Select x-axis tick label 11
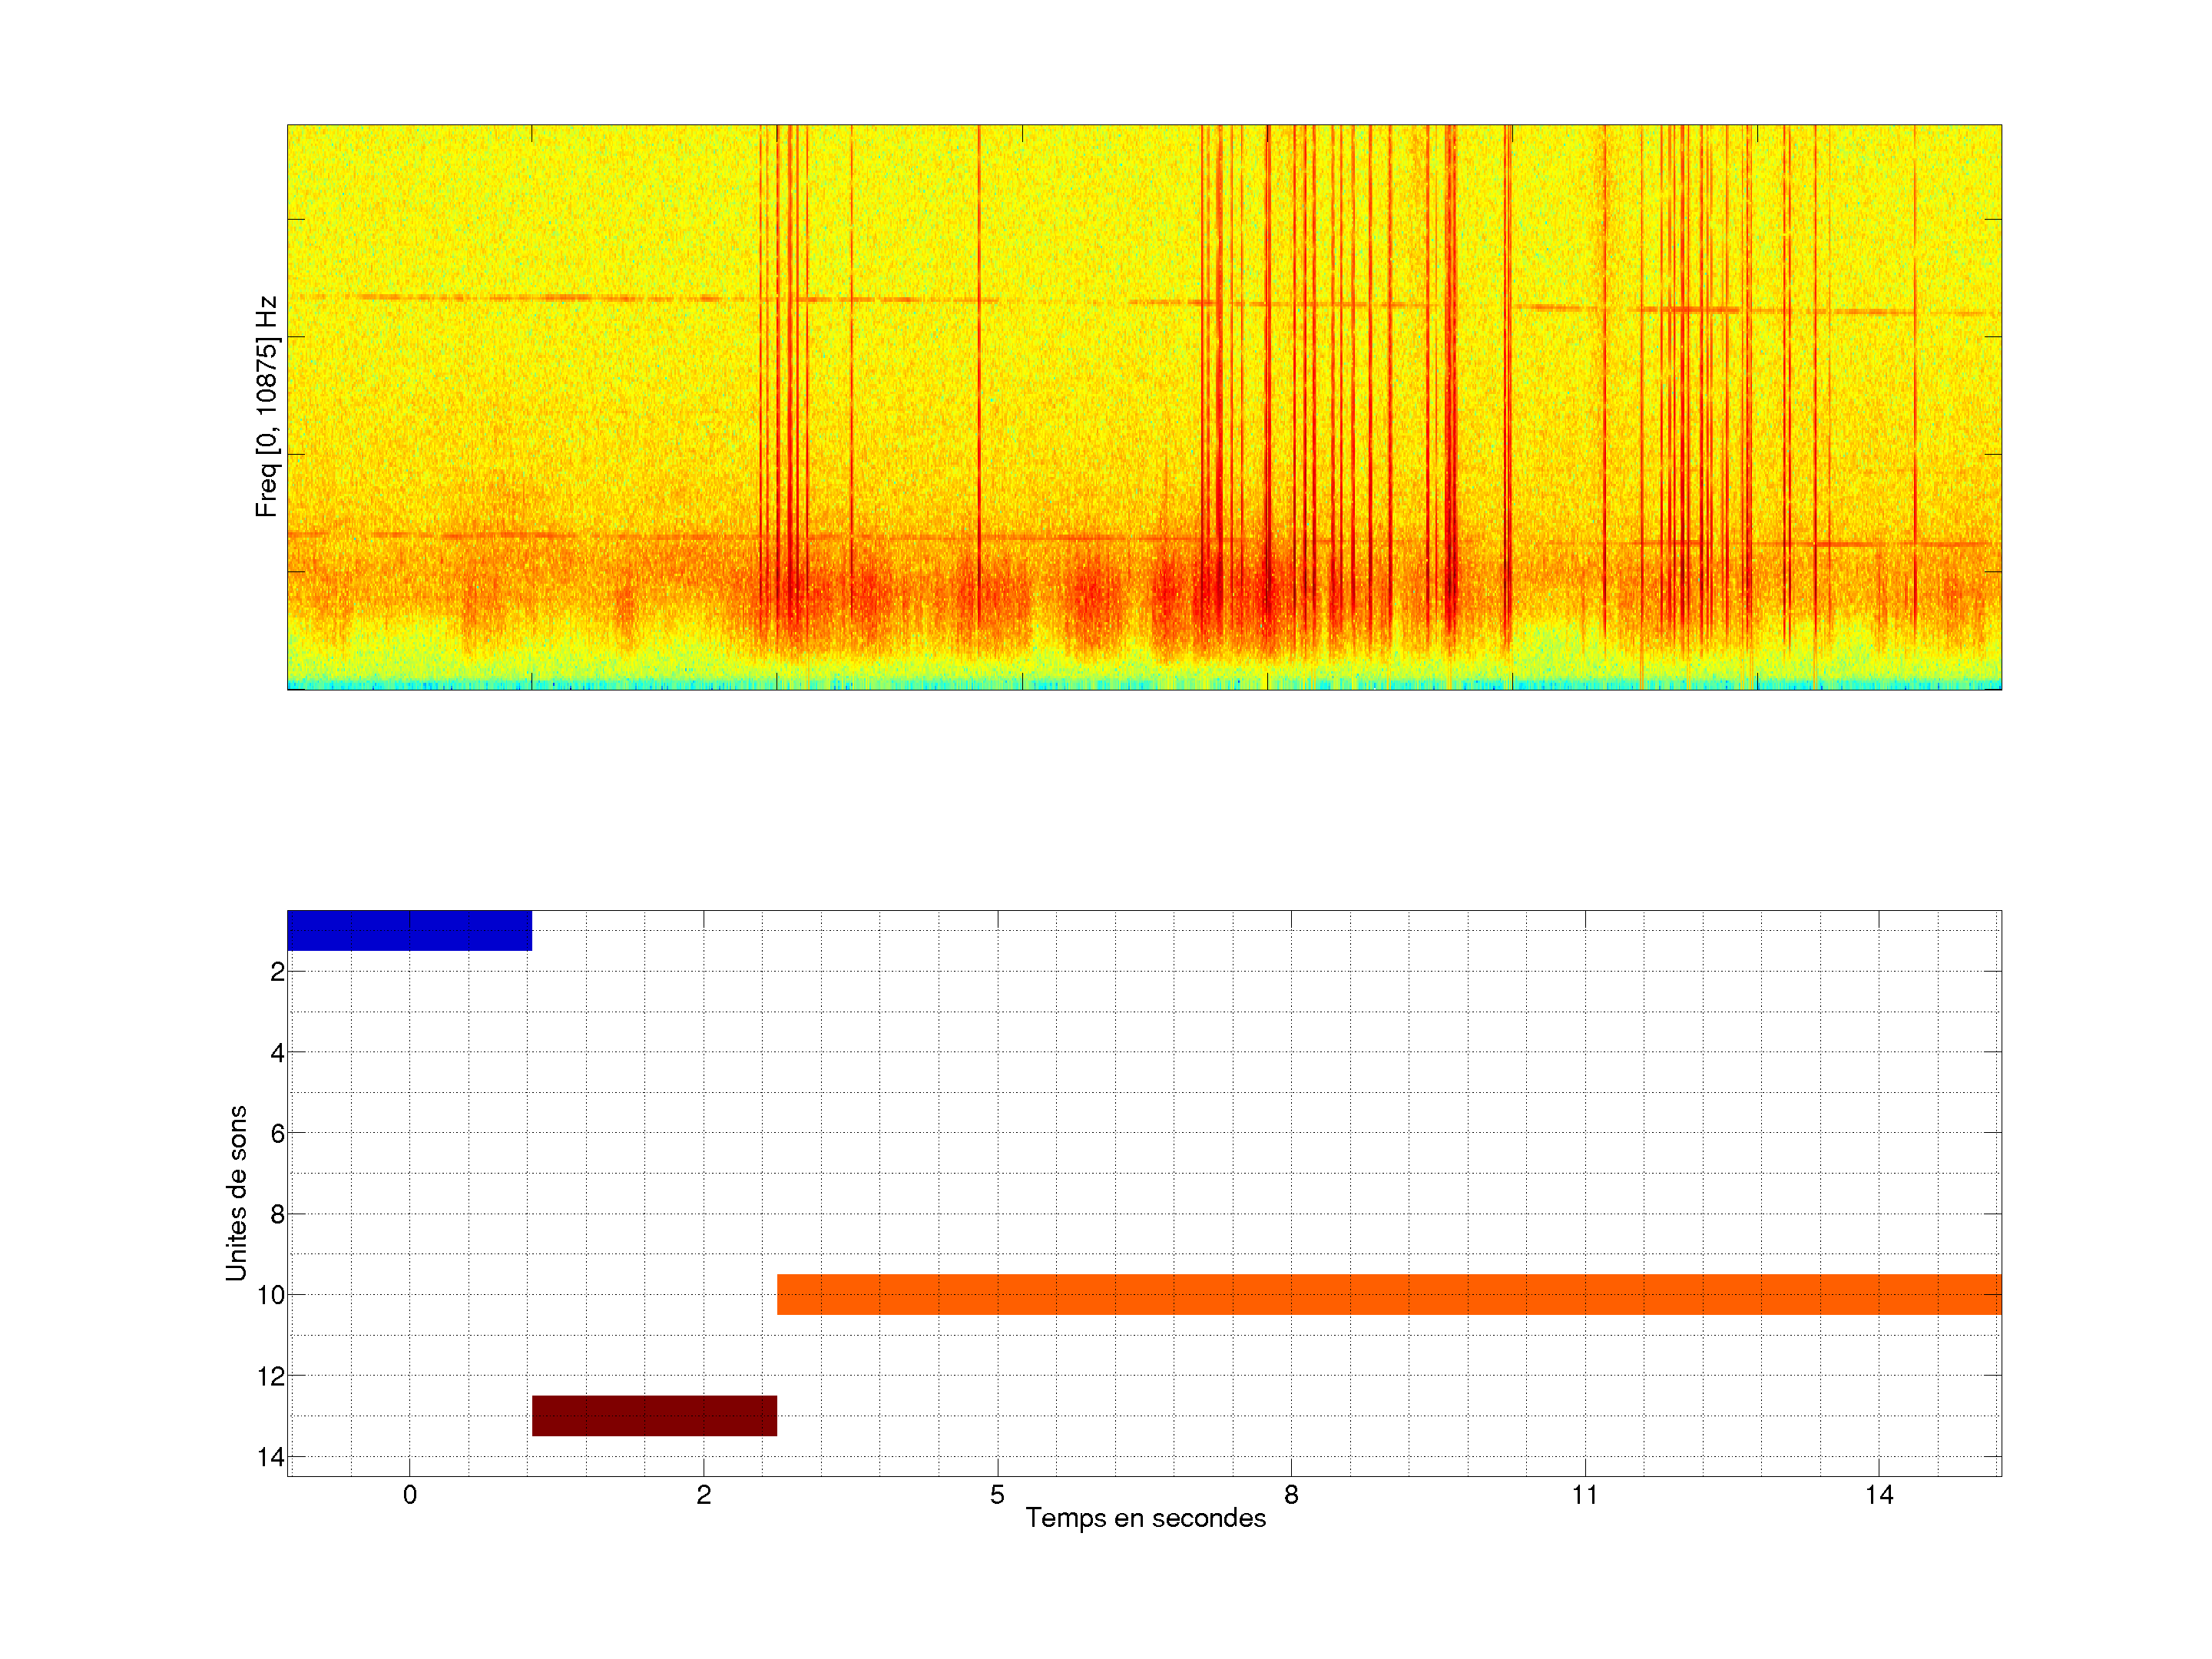Screen dimensions: 2212x1659 1585,1495
